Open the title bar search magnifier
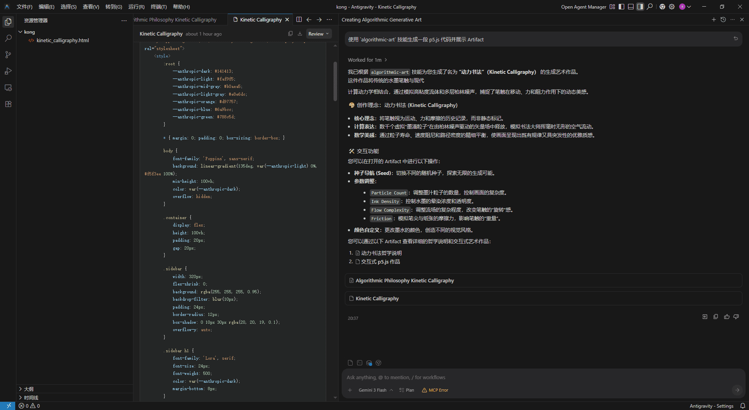 [x=650, y=7]
